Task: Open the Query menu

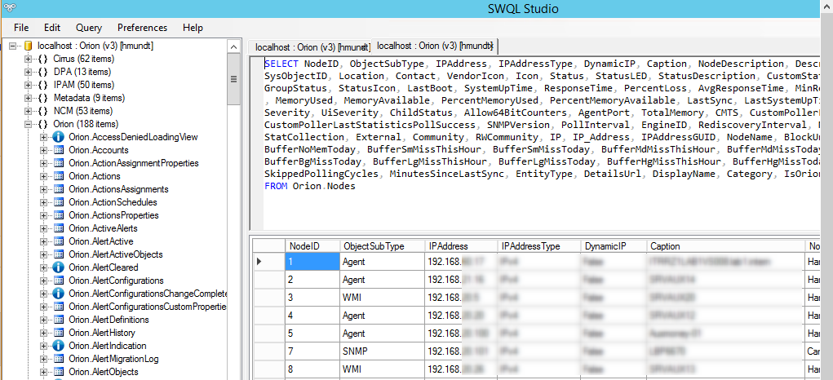Action: click(89, 28)
